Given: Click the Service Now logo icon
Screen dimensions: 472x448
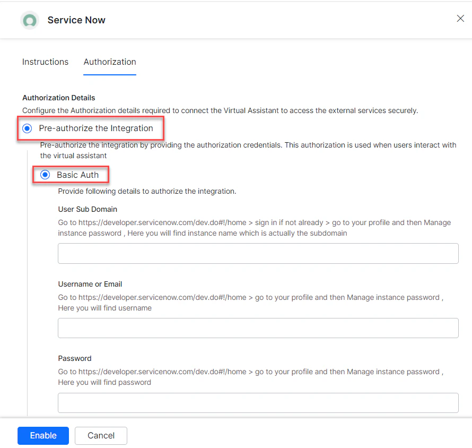Looking at the screenshot, I should point(30,20).
